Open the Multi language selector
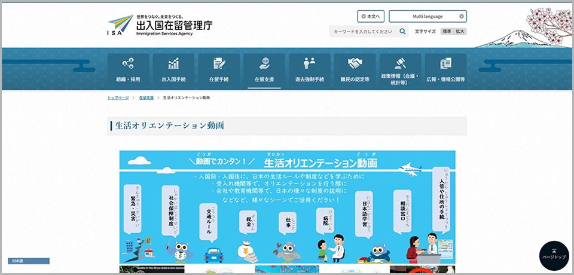 pyautogui.click(x=428, y=17)
